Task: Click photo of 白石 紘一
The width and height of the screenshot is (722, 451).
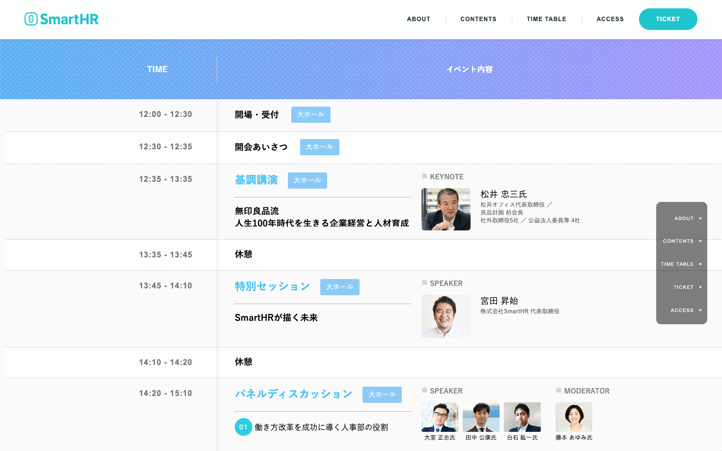Action: 522,417
